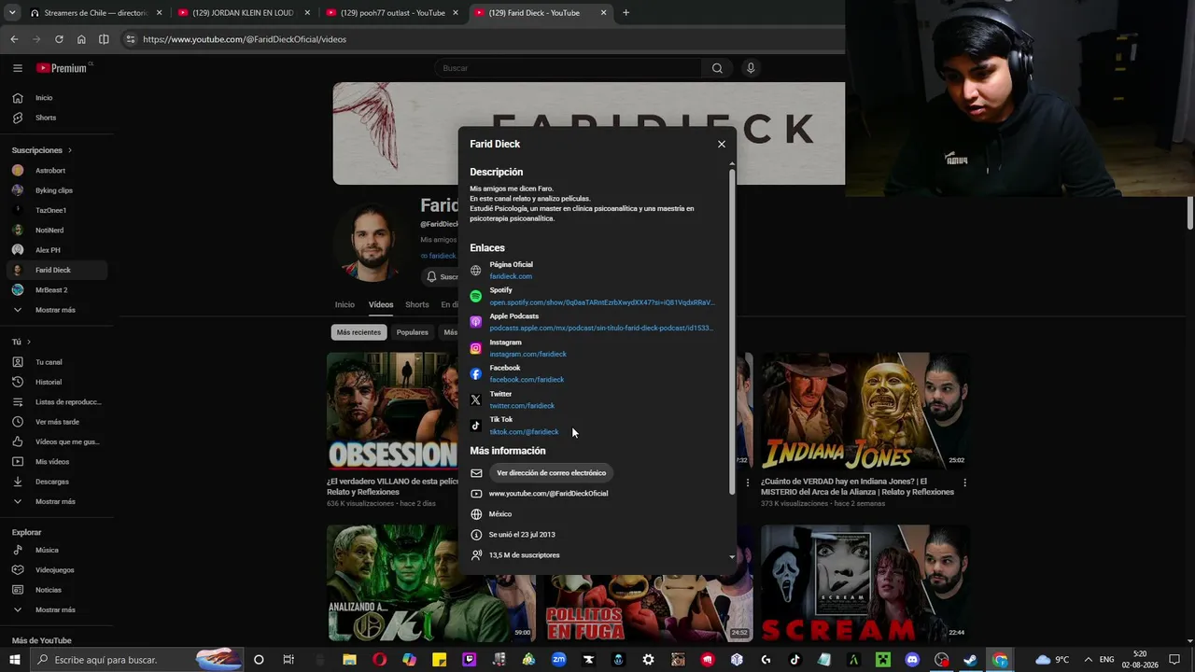Open the TikTok taskbar icon
1195x672 pixels.
click(x=795, y=660)
